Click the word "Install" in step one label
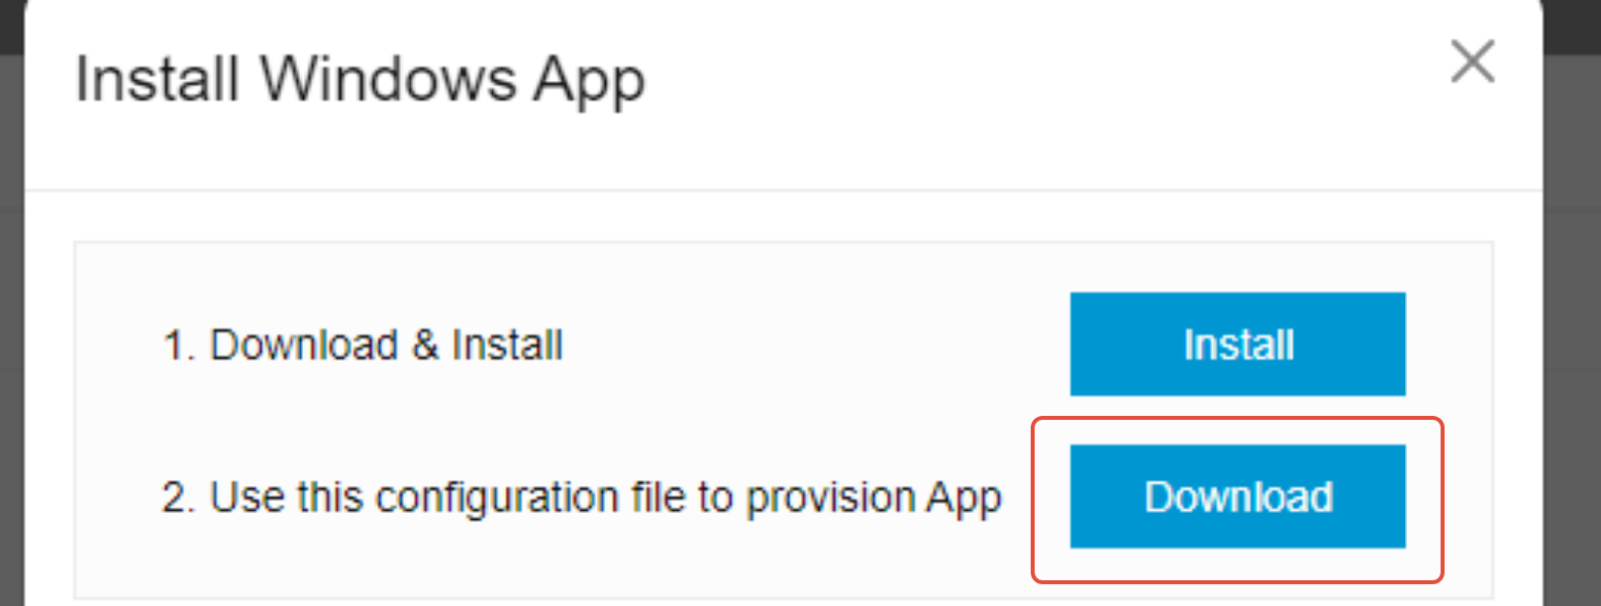This screenshot has width=1601, height=606. tap(507, 346)
